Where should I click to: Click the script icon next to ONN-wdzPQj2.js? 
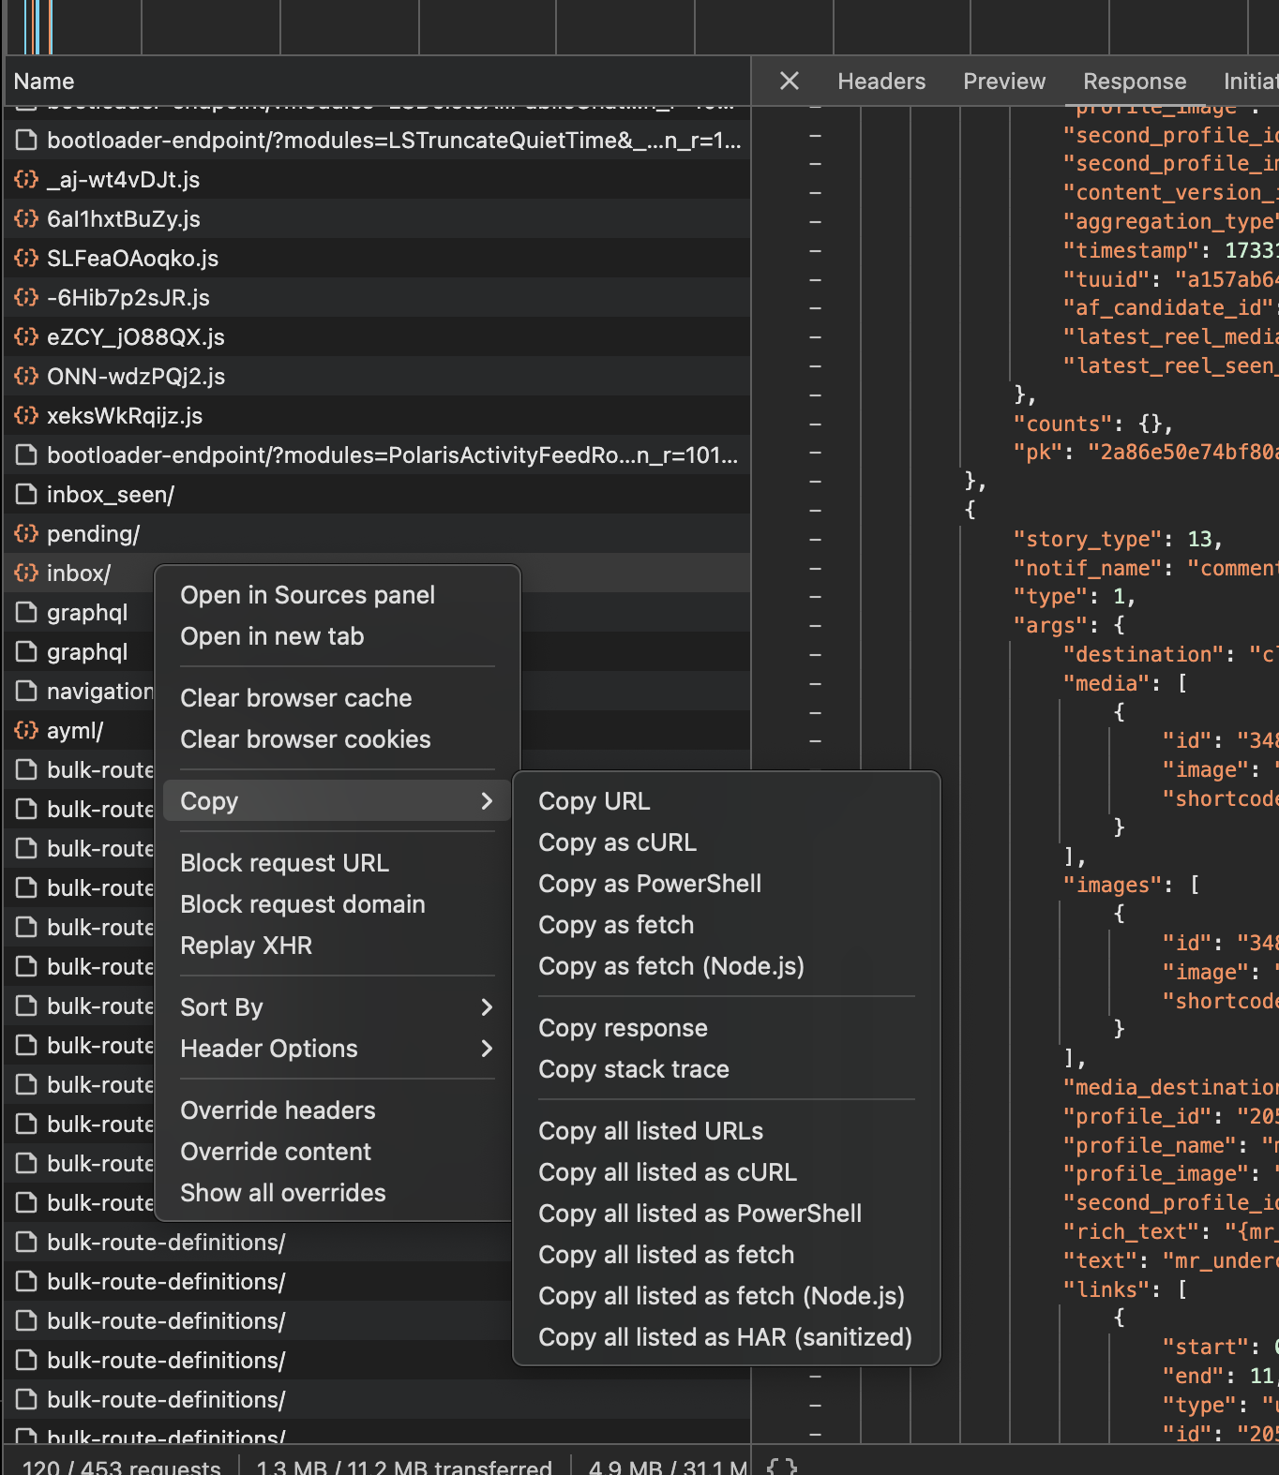pyautogui.click(x=26, y=377)
